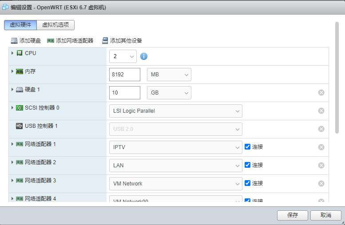This screenshot has width=345, height=225.
Task: Open the LAN network dropdown
Action: click(175, 166)
